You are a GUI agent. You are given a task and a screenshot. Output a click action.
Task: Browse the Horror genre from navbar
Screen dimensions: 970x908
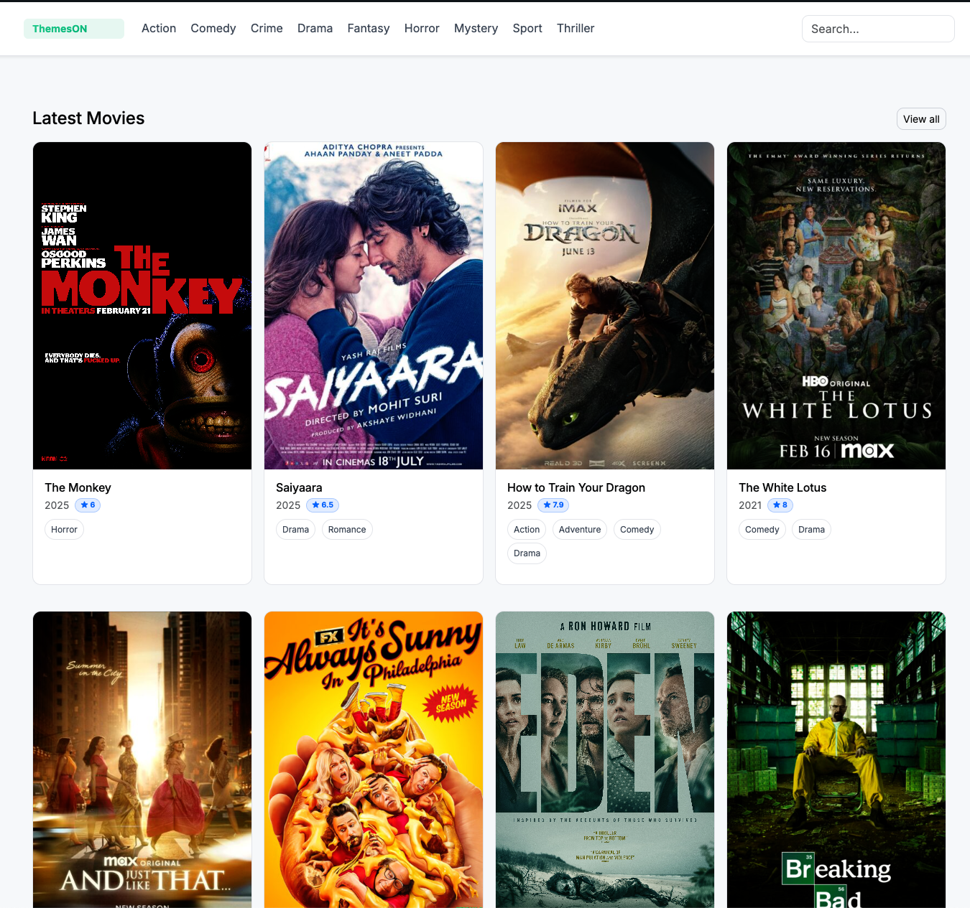pyautogui.click(x=422, y=28)
